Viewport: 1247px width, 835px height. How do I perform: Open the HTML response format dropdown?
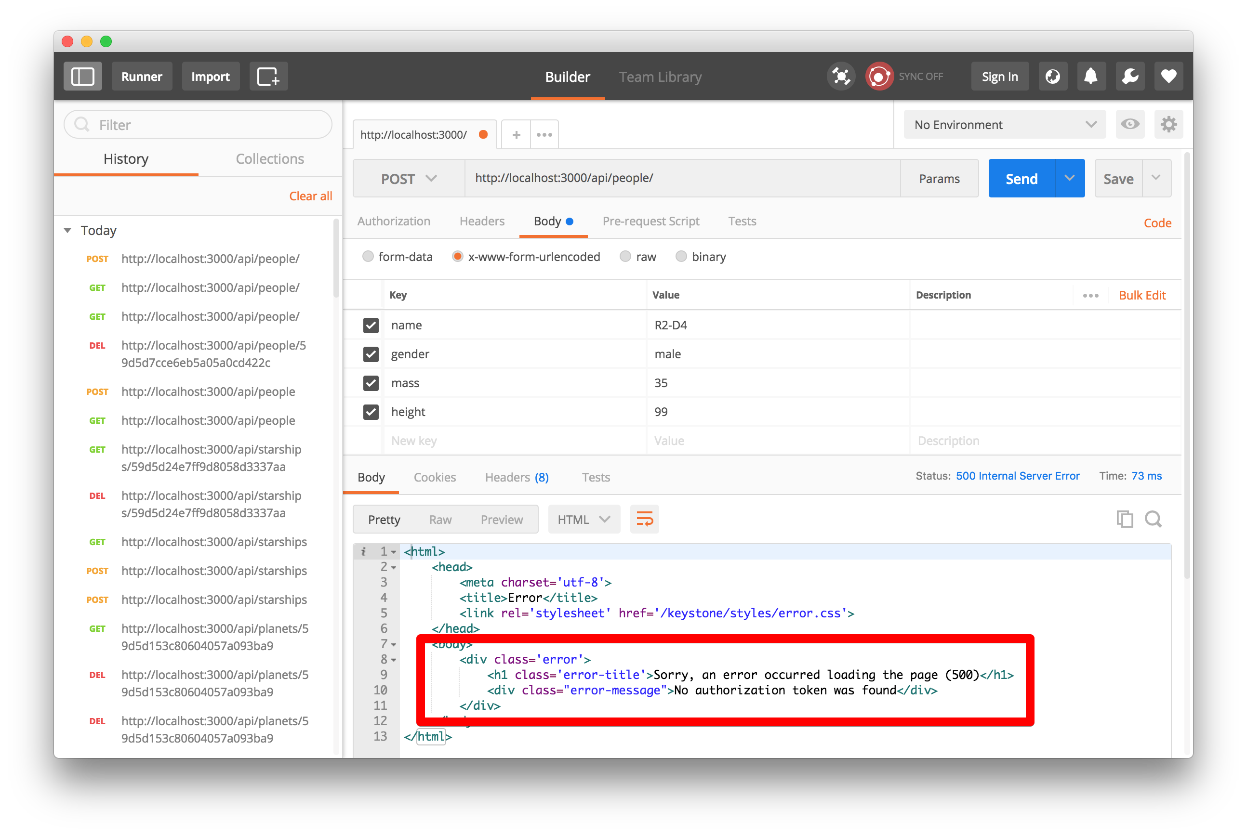584,519
